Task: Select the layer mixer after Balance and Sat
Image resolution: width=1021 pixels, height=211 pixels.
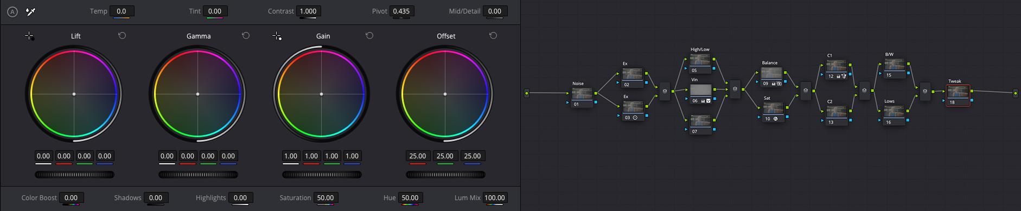Action: pyautogui.click(x=806, y=91)
